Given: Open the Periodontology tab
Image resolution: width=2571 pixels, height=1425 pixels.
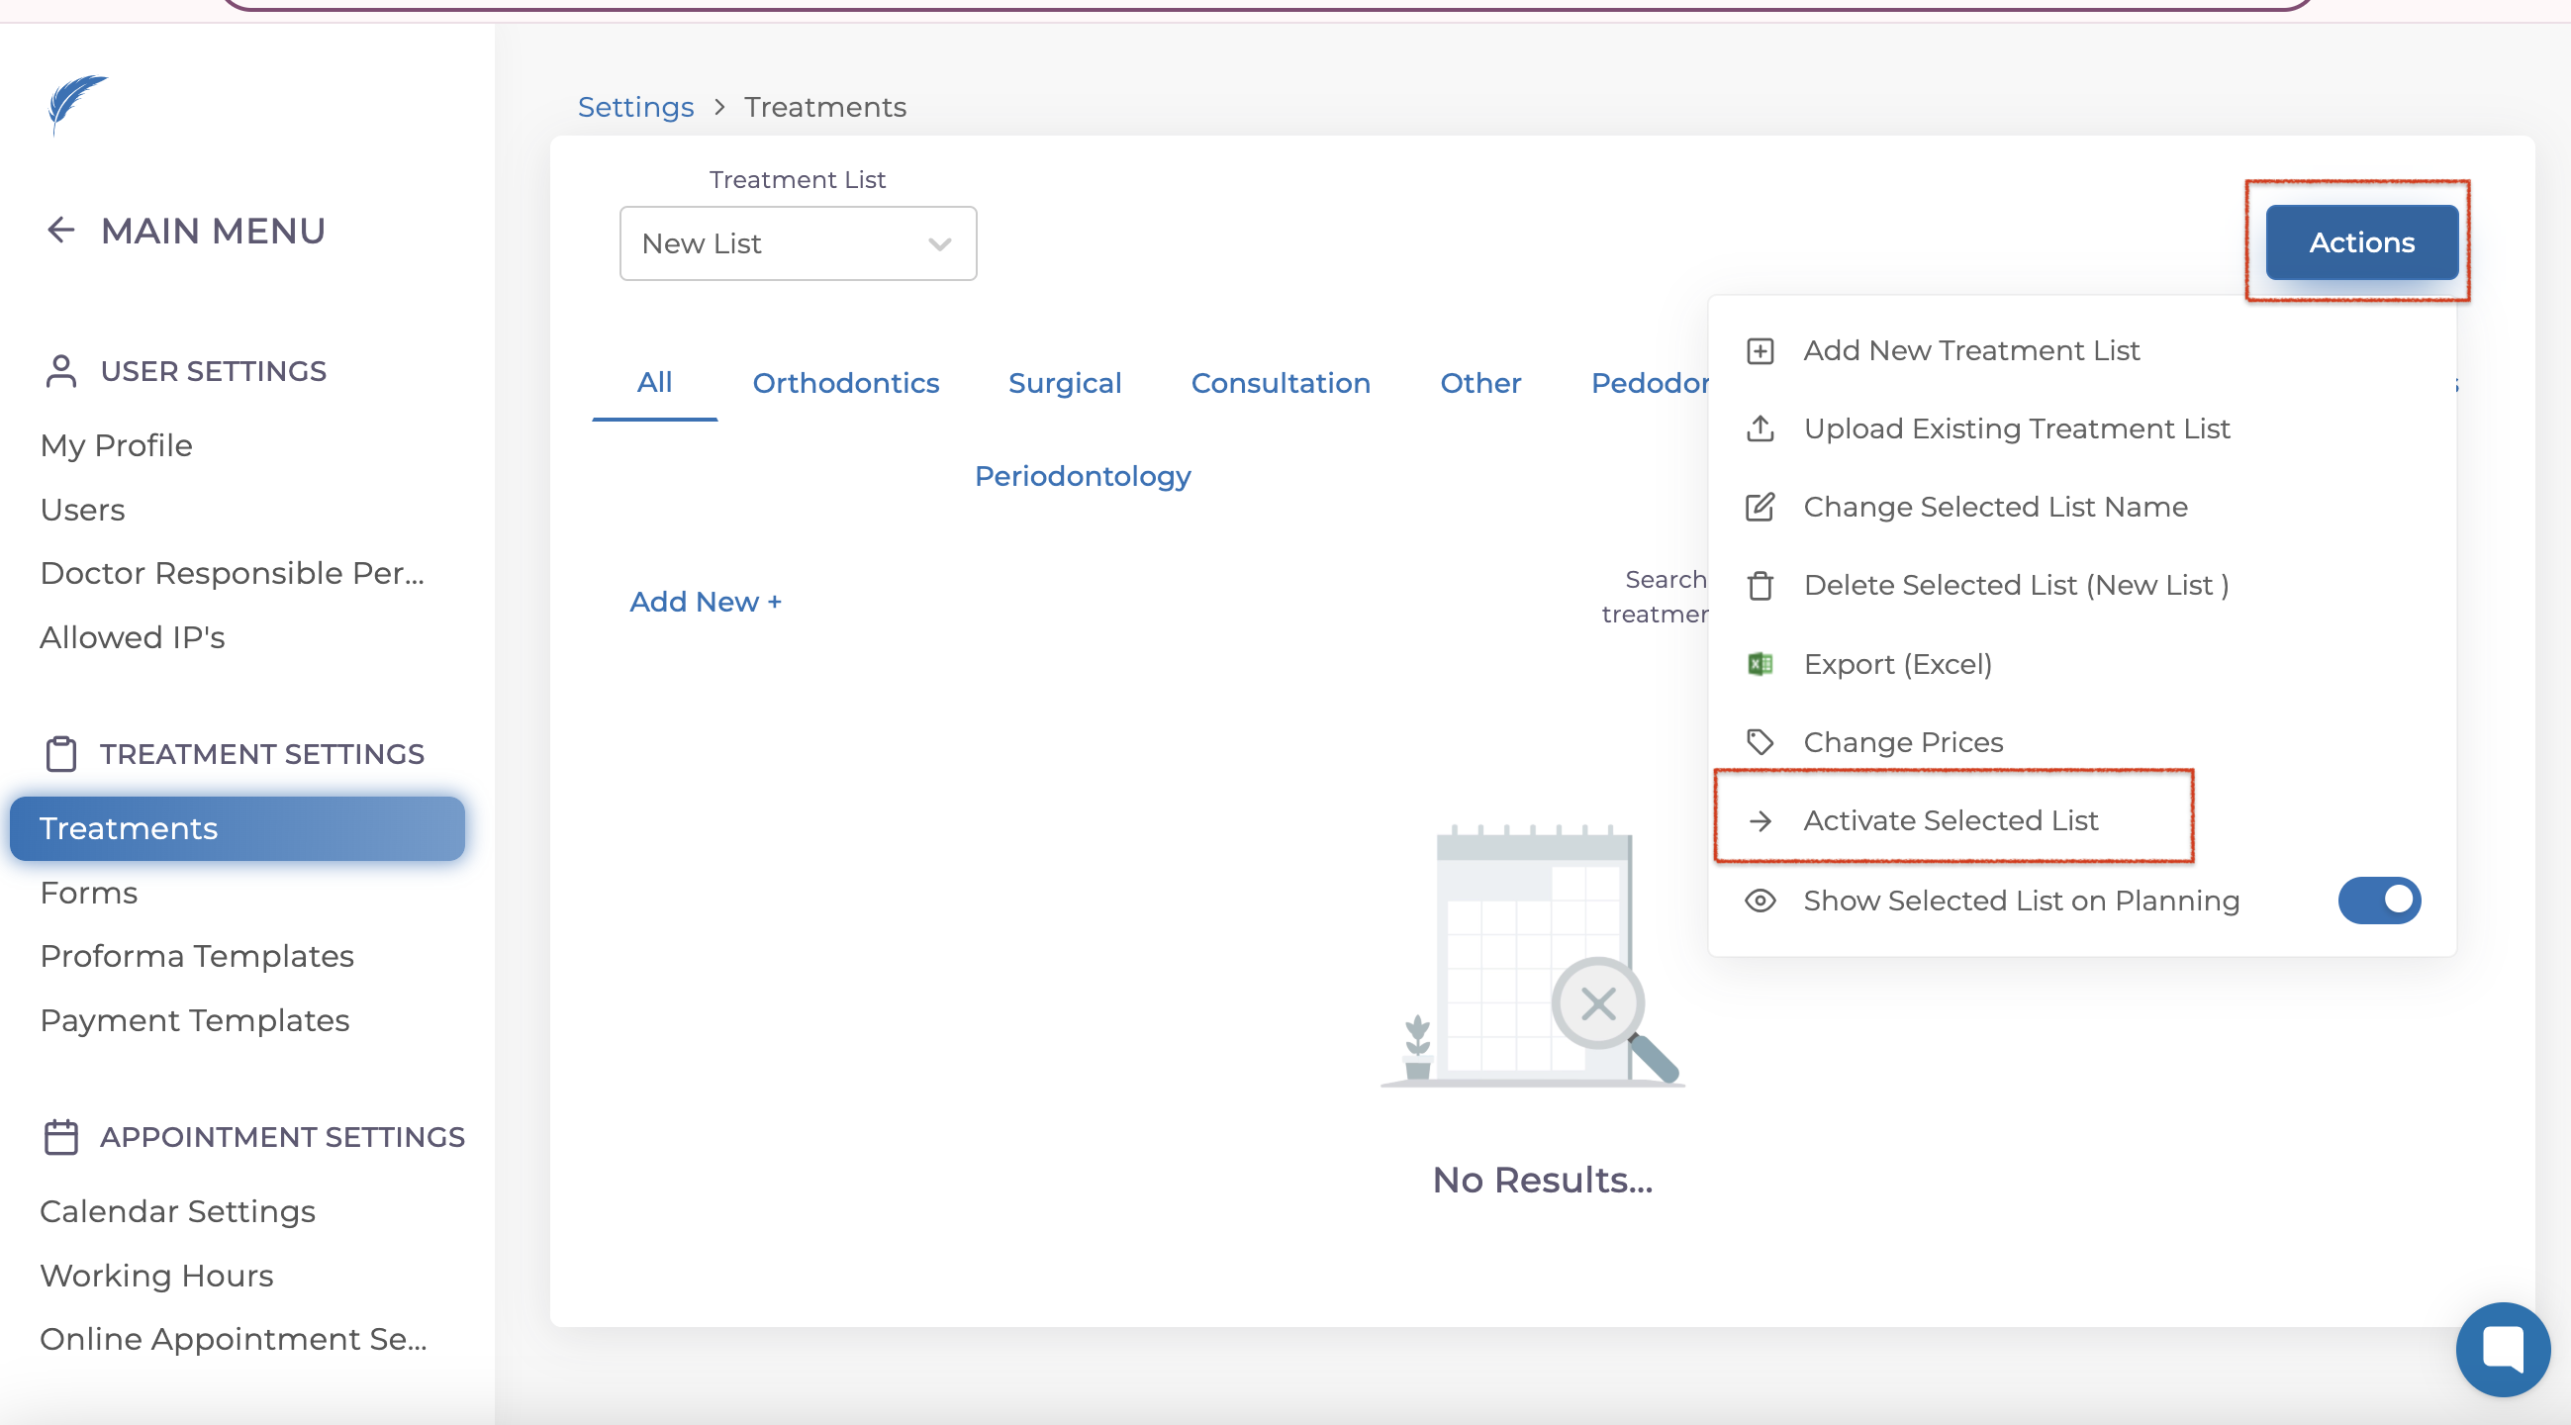Looking at the screenshot, I should click(x=1082, y=476).
